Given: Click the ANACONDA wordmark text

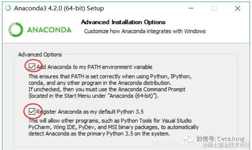Looking at the screenshot, I should click(49, 30).
